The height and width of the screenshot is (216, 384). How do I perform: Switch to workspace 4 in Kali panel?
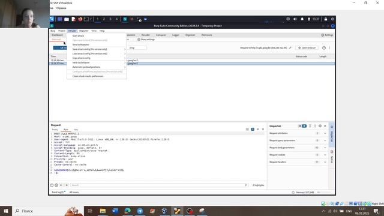pyautogui.click(x=116, y=19)
